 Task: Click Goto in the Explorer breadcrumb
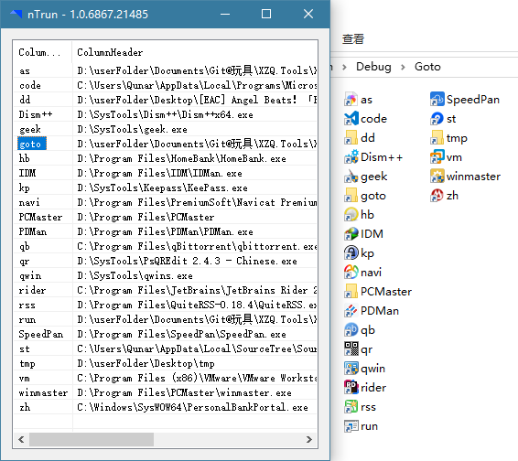point(427,67)
